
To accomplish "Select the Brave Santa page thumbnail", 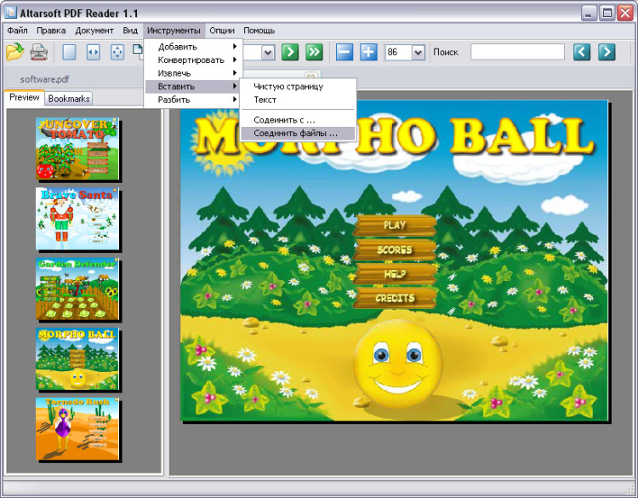I will click(77, 219).
